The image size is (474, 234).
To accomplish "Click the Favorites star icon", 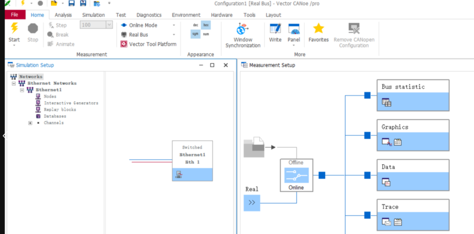I will point(318,29).
